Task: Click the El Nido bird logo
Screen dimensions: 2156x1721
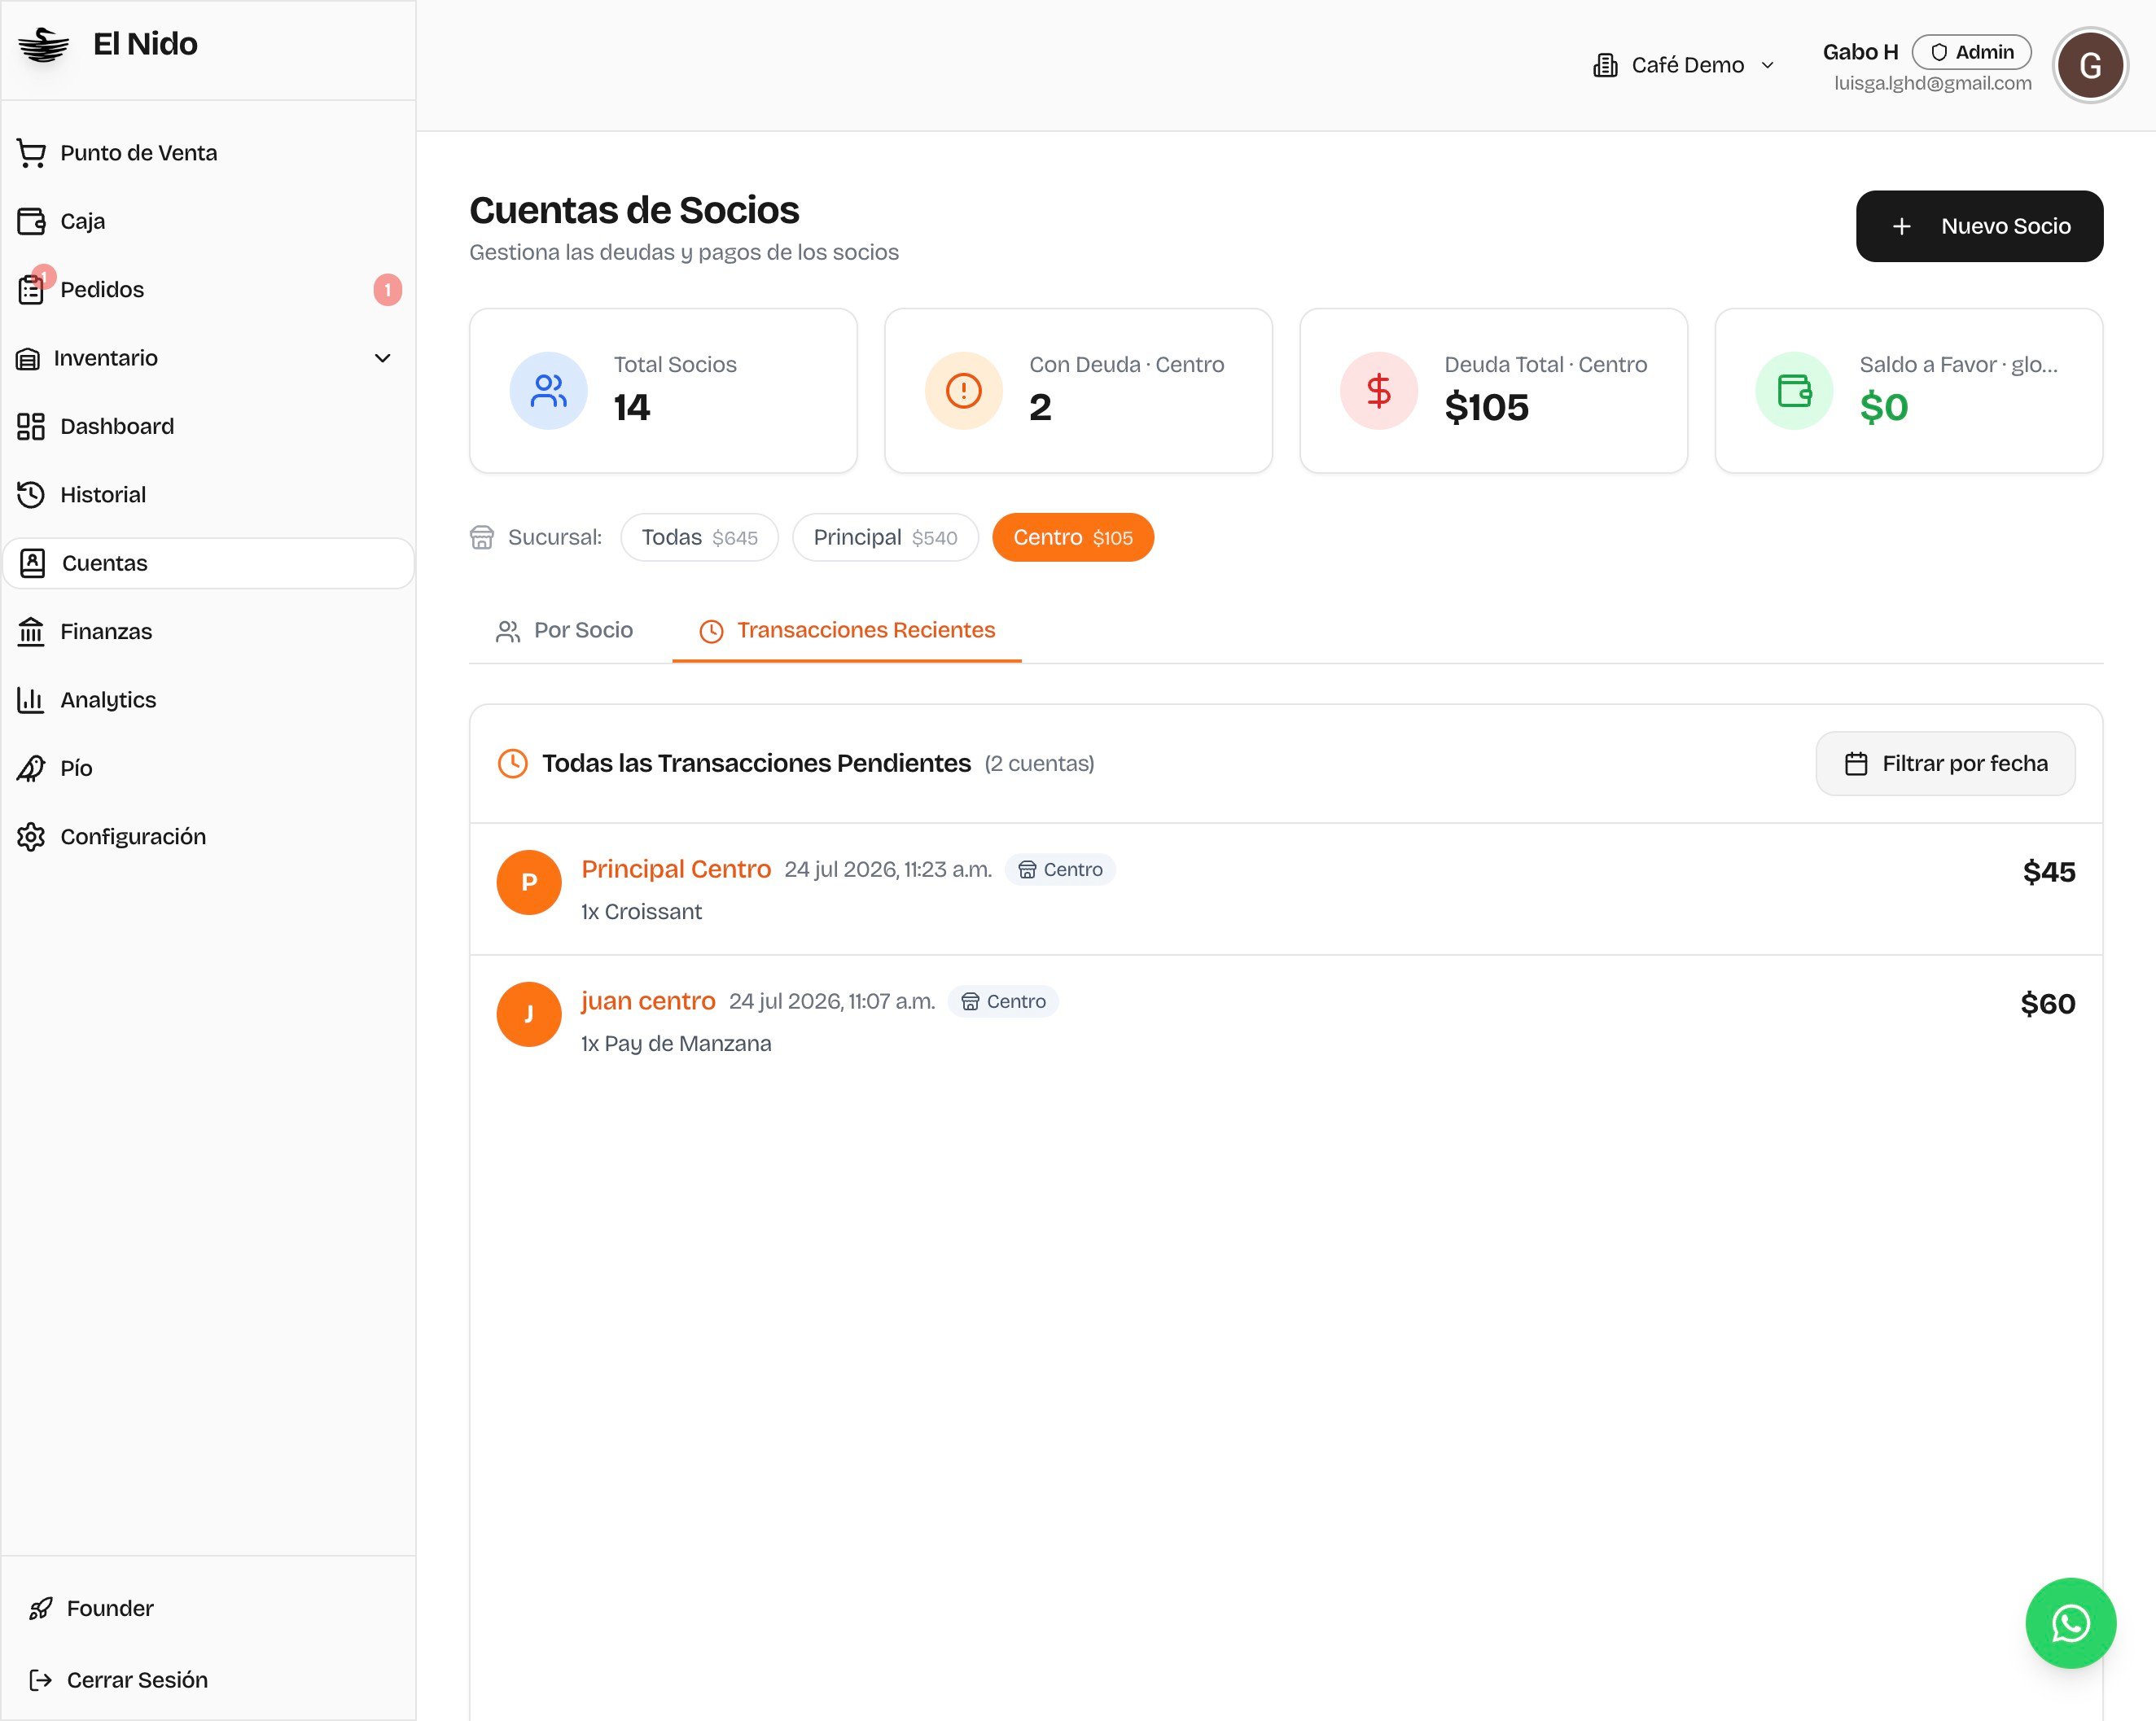Action: 44,45
